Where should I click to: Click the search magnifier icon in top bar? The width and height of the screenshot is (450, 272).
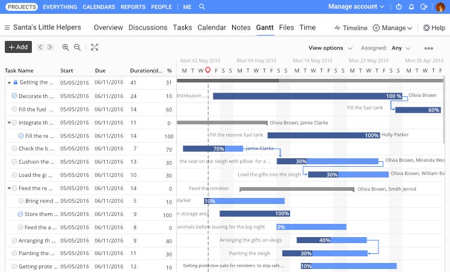[202, 7]
